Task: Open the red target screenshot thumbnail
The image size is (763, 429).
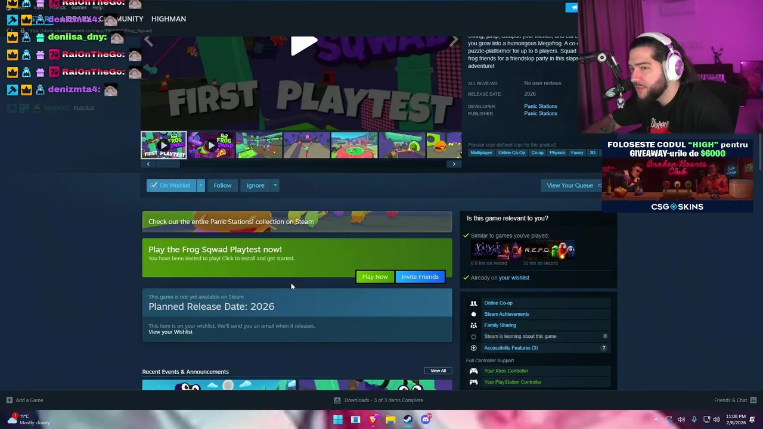Action: pyautogui.click(x=306, y=145)
